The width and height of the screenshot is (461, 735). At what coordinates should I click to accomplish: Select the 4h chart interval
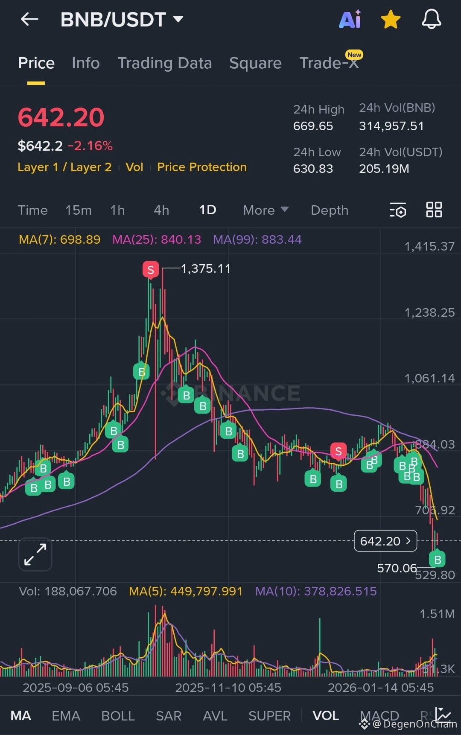click(x=161, y=210)
